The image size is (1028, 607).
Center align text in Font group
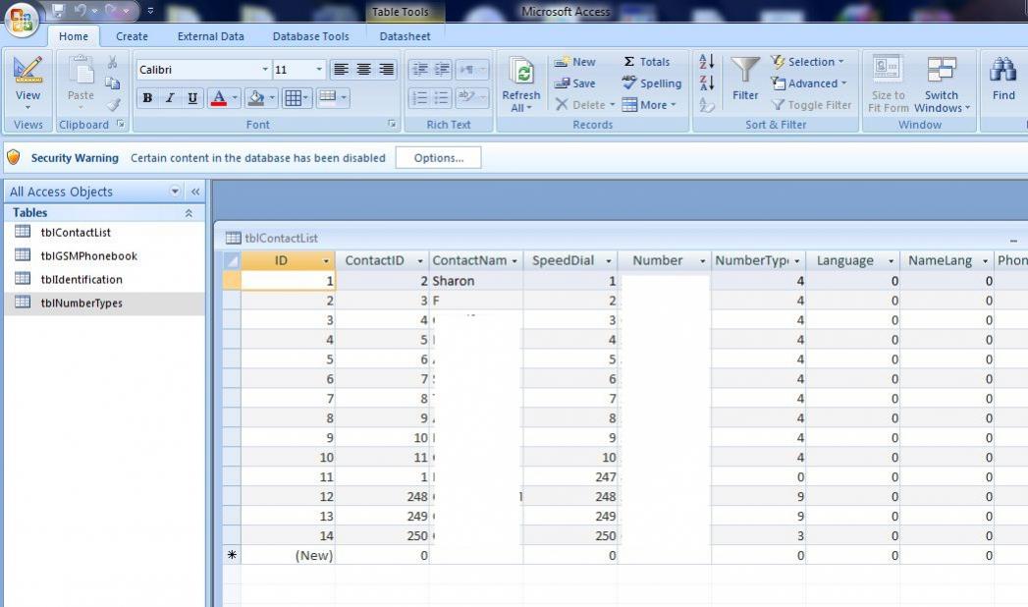click(x=364, y=70)
